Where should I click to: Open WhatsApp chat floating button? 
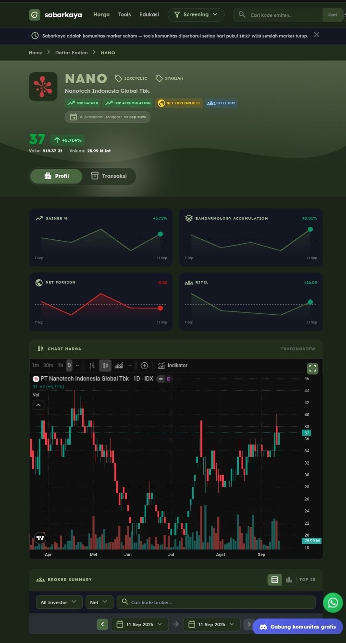[x=333, y=602]
